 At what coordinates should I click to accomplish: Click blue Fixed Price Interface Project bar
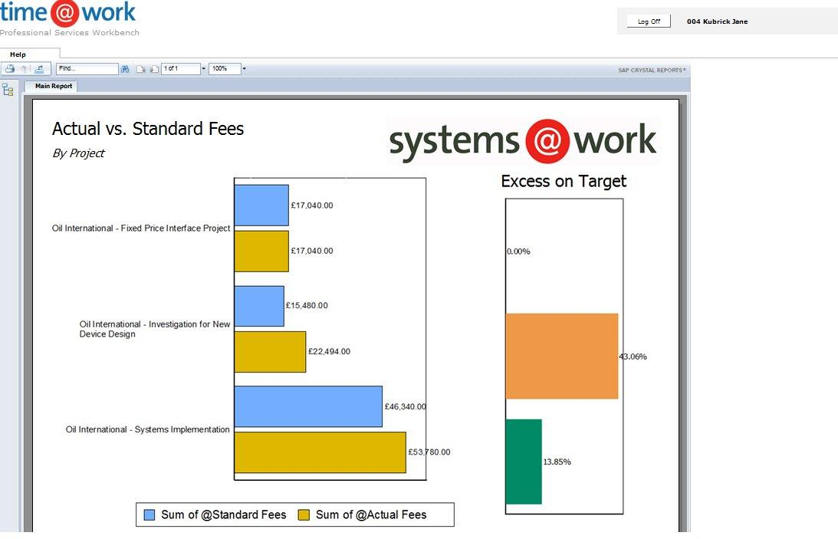pyautogui.click(x=261, y=205)
